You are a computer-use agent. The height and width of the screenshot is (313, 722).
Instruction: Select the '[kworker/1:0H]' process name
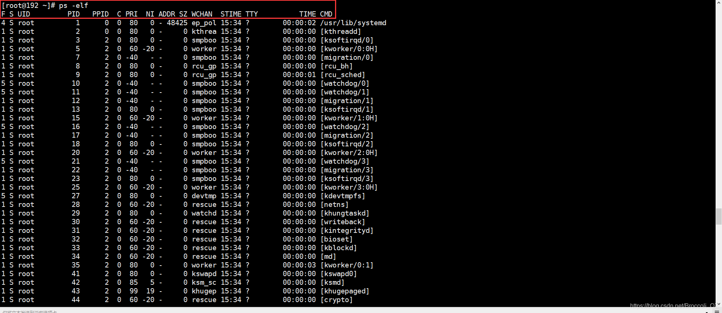point(349,118)
